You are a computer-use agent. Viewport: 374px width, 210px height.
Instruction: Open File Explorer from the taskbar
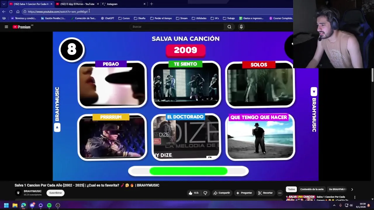(15, 205)
